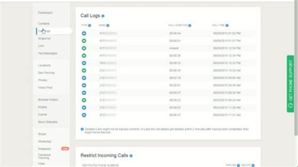
Task: Click the 00:00:52 call duration cell
Action: pos(175,107)
